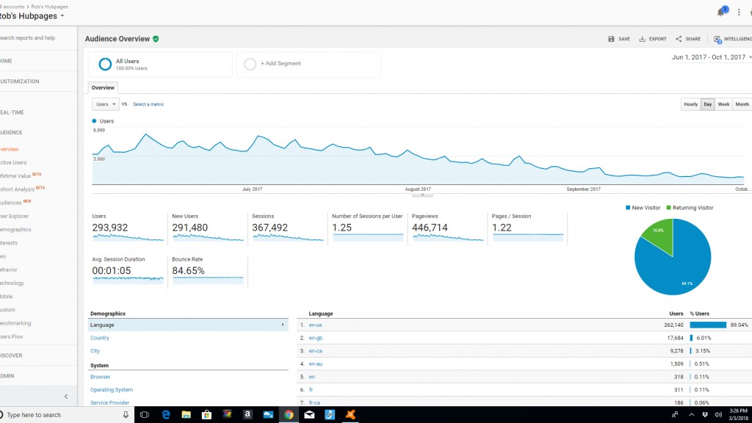The image size is (752, 423).
Task: Open the Users metric dropdown
Action: tap(106, 104)
